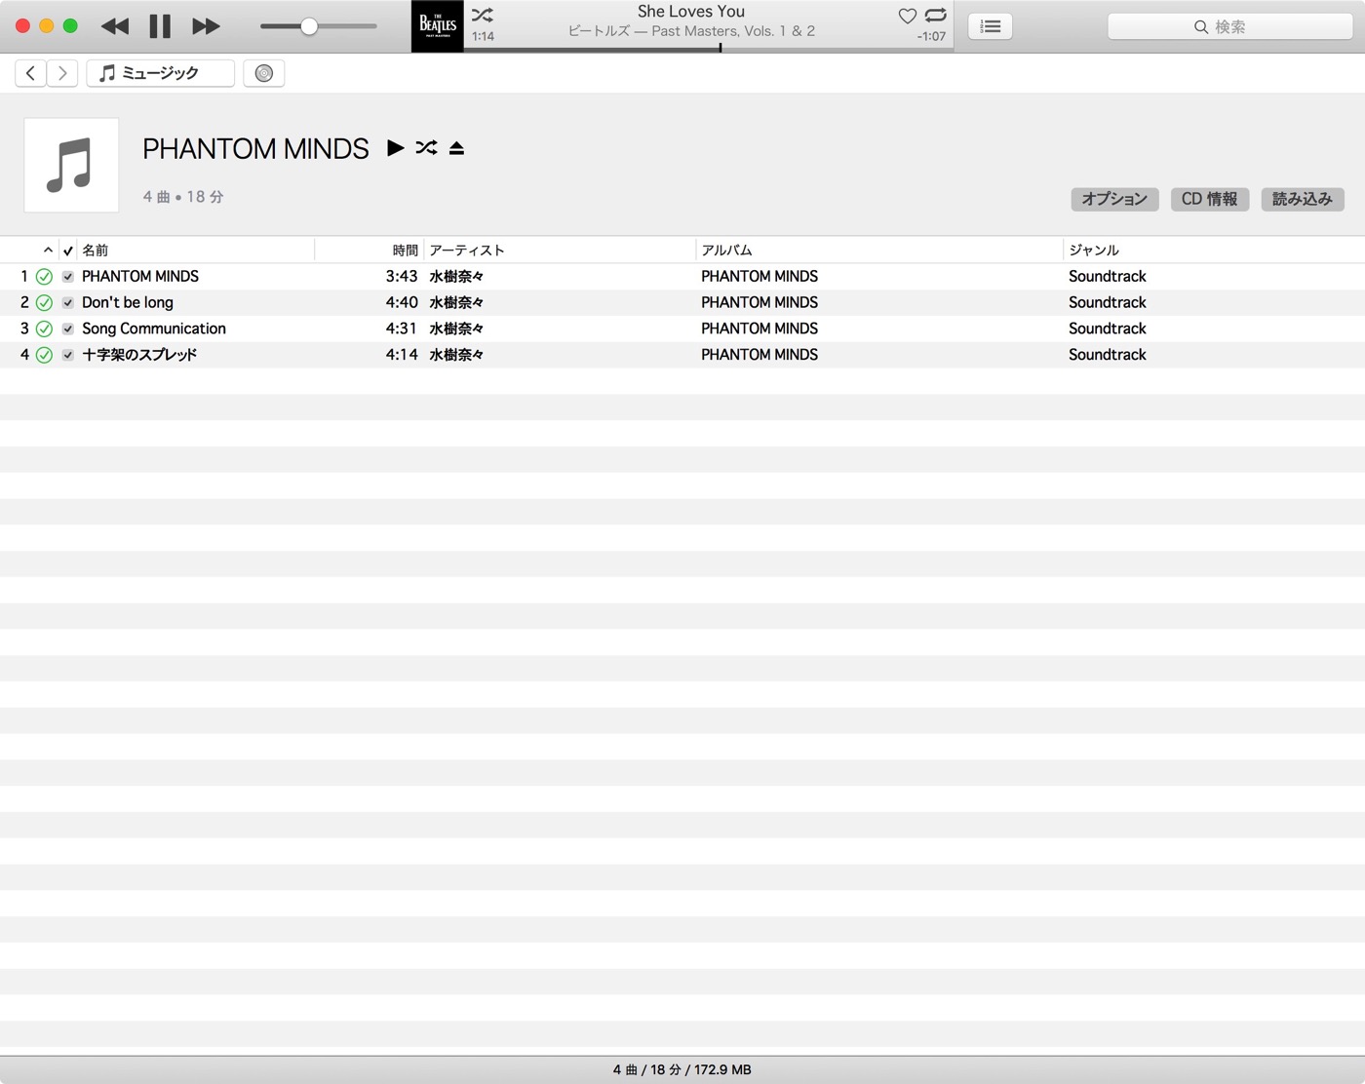The width and height of the screenshot is (1365, 1084).
Task: Open the Up Next list icon
Action: pyautogui.click(x=991, y=26)
